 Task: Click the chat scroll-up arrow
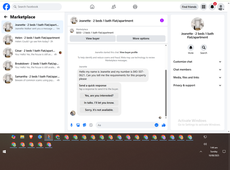(x=166, y=45)
